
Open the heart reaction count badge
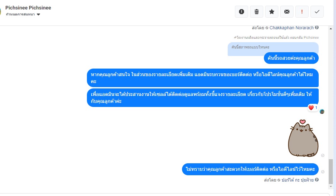(x=313, y=108)
